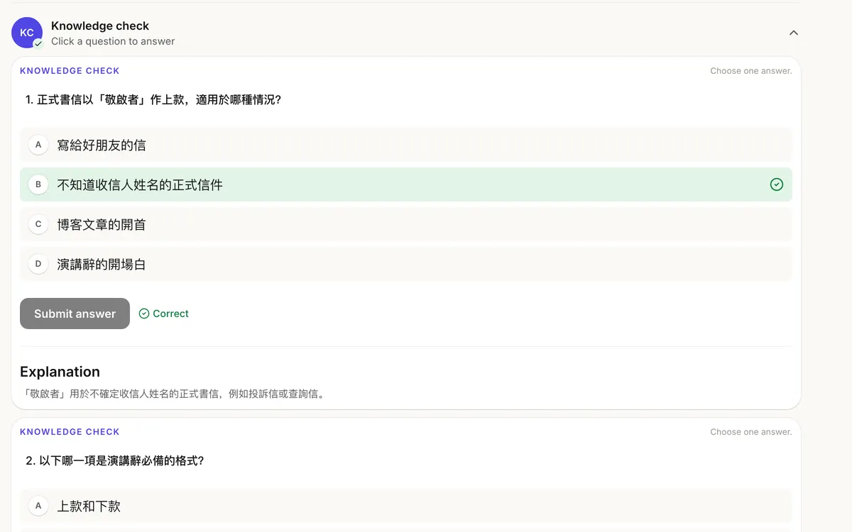Viewport: 852px width, 532px height.
Task: Select option A 上款和下款 in question 2
Action: 406,506
